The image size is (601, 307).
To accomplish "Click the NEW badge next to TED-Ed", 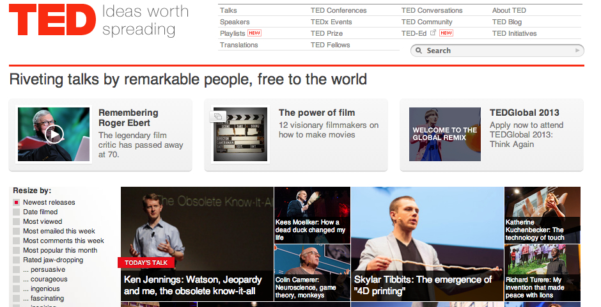I will (x=446, y=33).
